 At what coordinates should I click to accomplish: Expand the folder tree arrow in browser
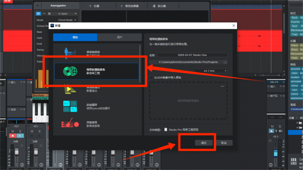[297, 123]
